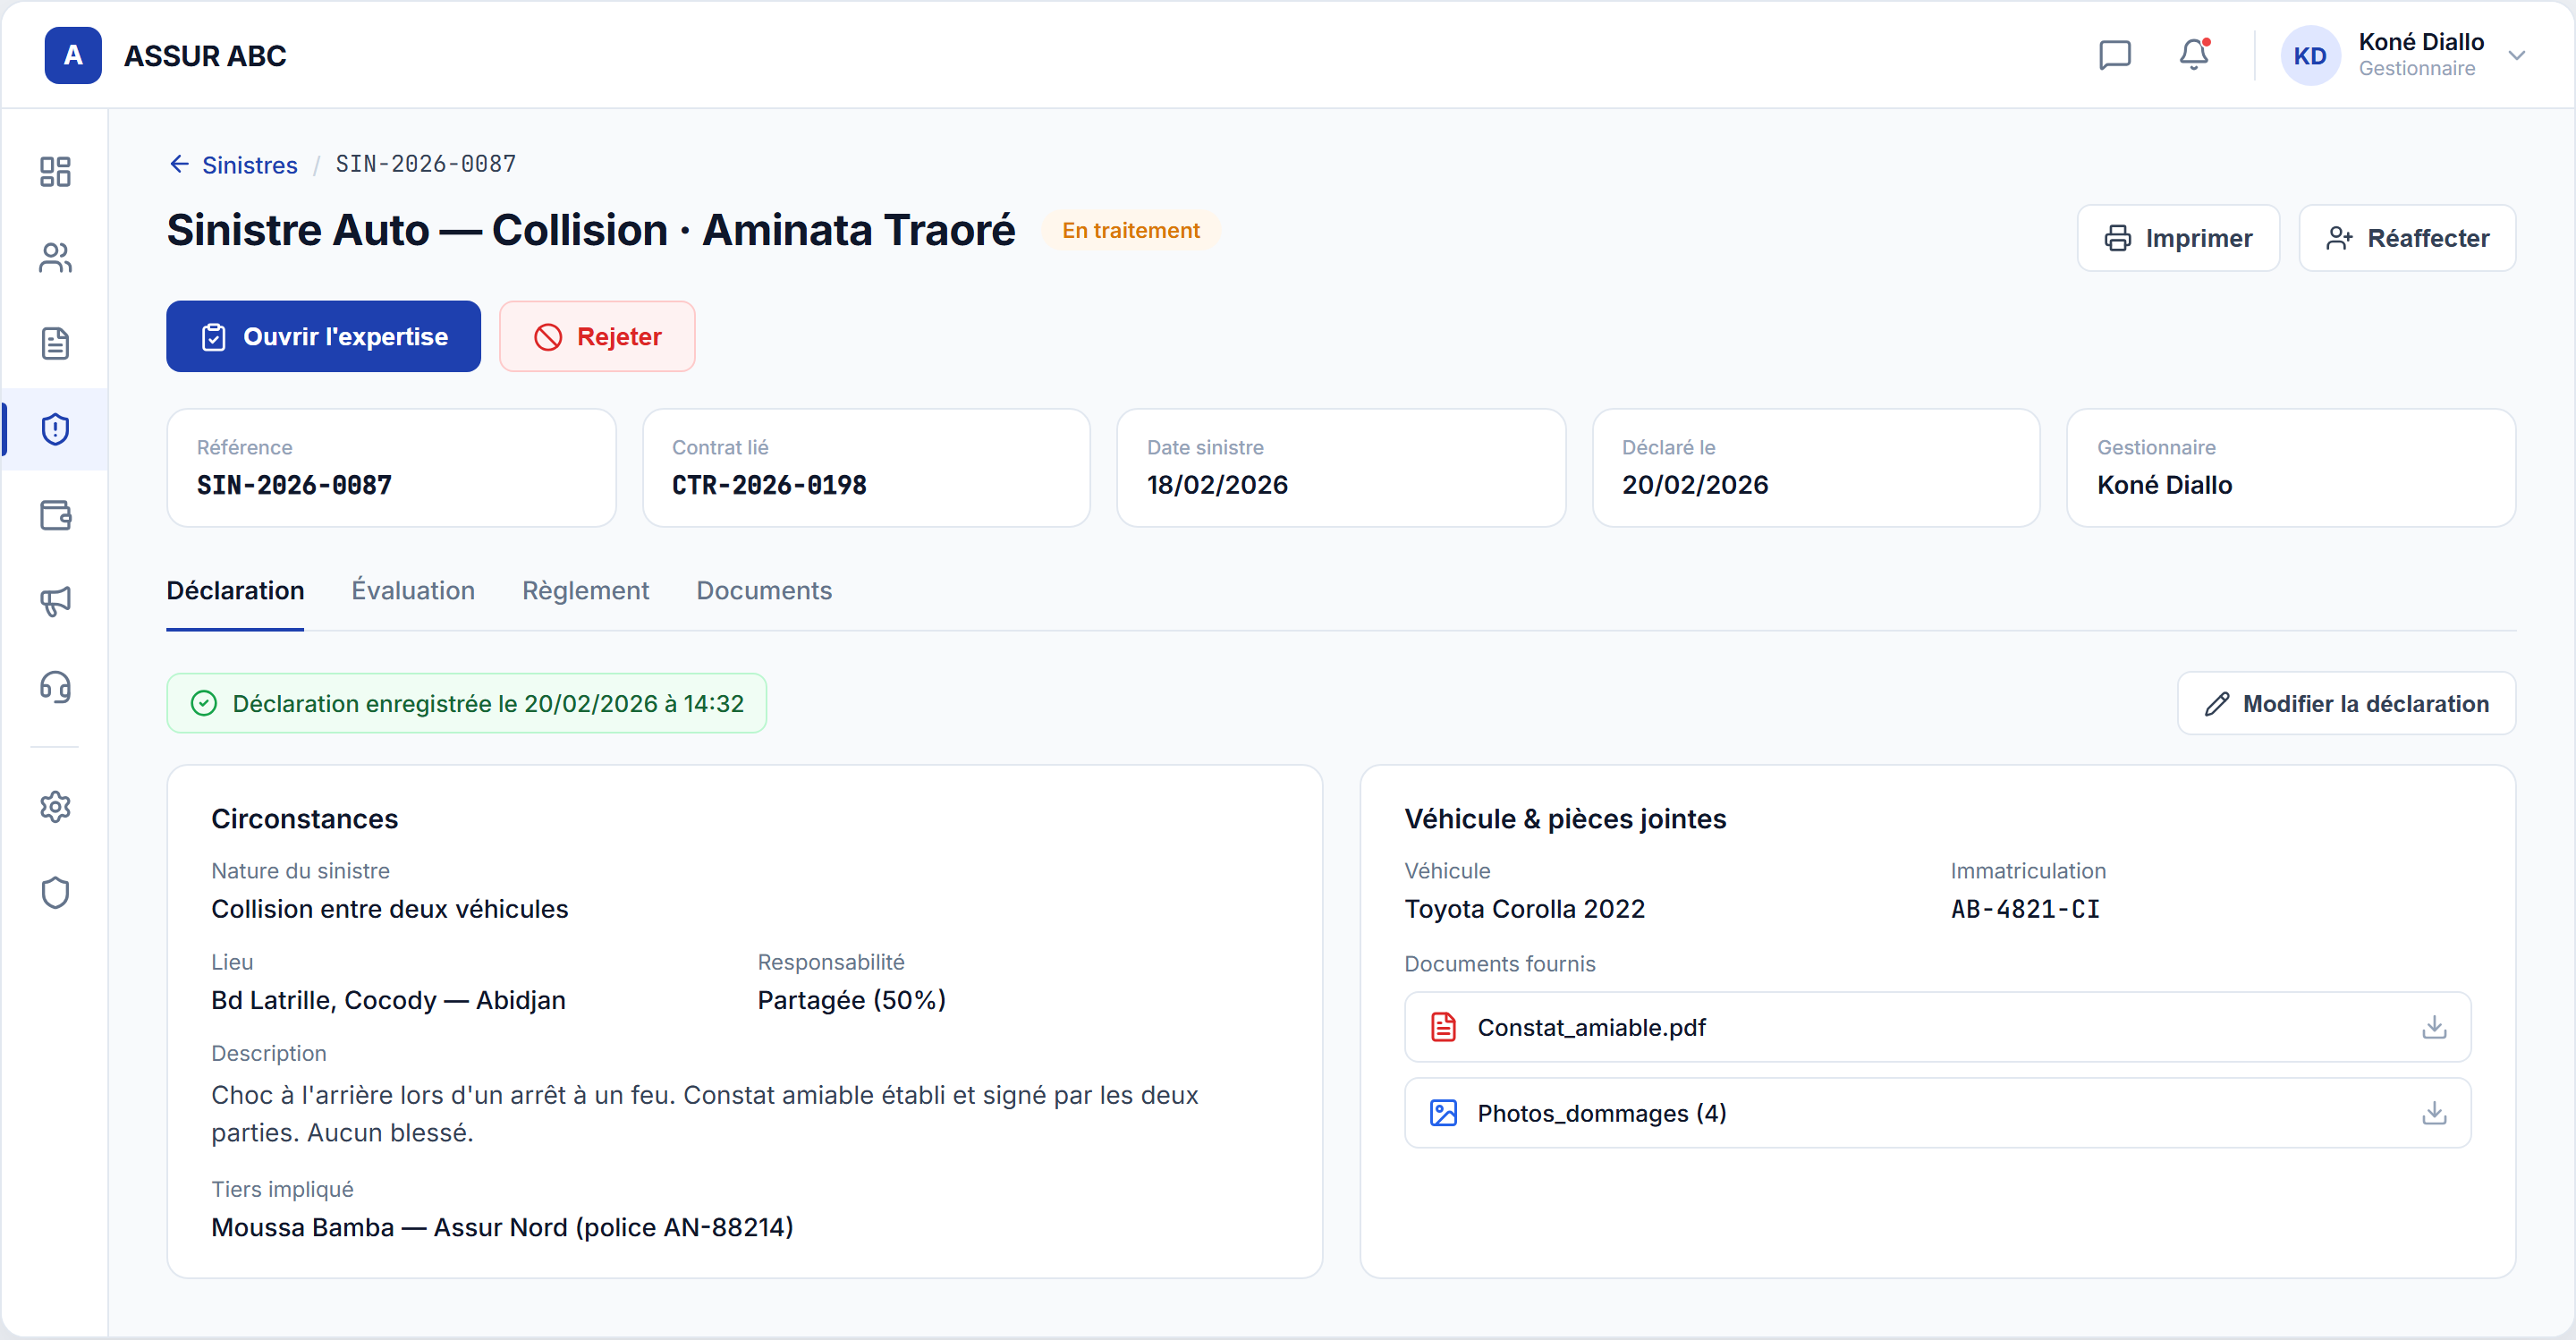Click location Bd Latrille, Cocody — Abidjan
The width and height of the screenshot is (2576, 1340).
pyautogui.click(x=388, y=1000)
